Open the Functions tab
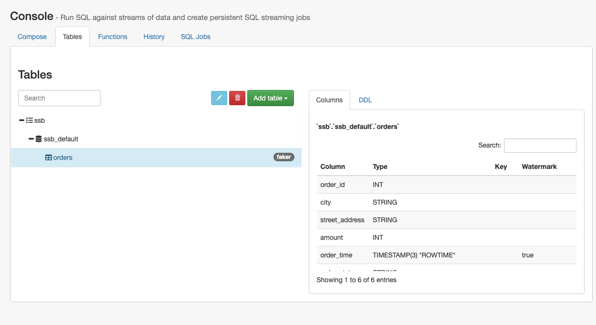 112,37
